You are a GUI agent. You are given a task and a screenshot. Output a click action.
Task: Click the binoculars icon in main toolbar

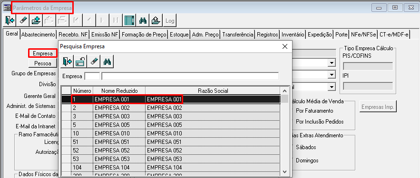click(143, 20)
